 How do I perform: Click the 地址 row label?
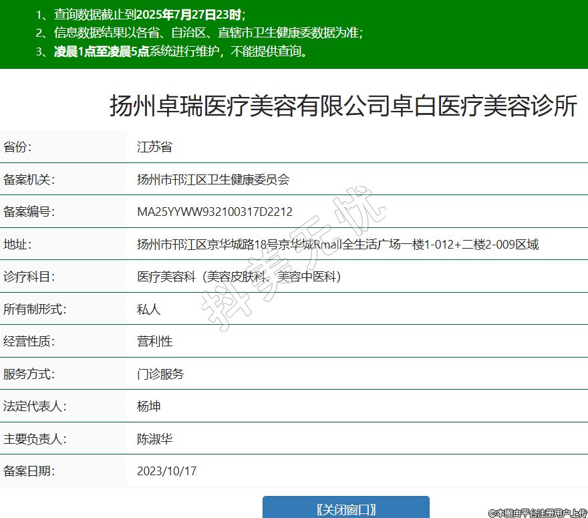coord(18,245)
